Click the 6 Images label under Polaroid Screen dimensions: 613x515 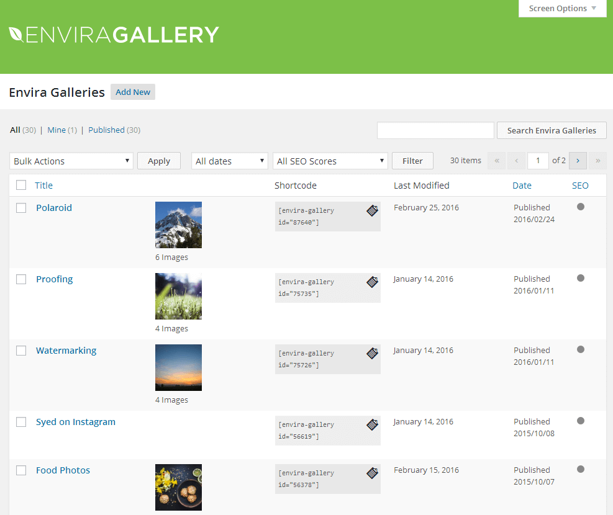(171, 257)
